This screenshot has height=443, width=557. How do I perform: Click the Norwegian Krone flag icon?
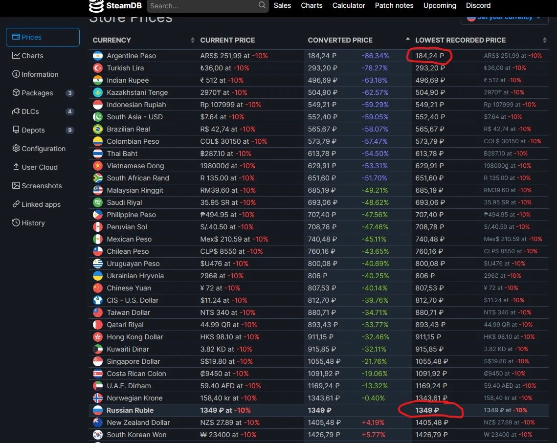pyautogui.click(x=98, y=398)
